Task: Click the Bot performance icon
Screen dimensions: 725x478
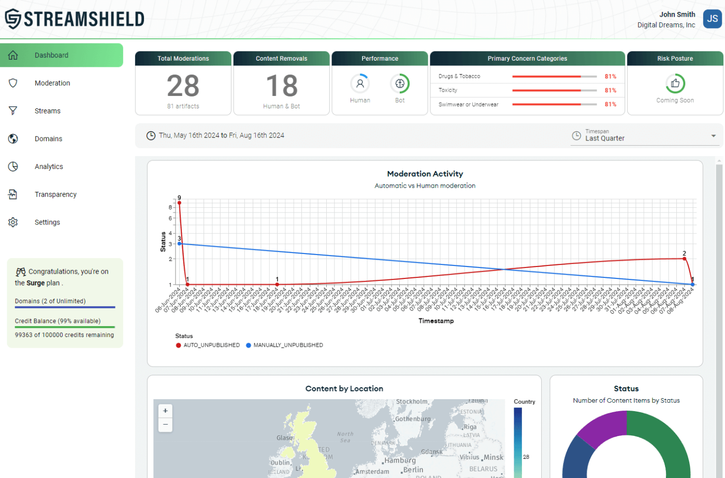Action: point(400,83)
